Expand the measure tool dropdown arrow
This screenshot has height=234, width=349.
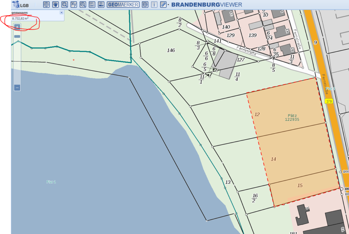(168, 5)
